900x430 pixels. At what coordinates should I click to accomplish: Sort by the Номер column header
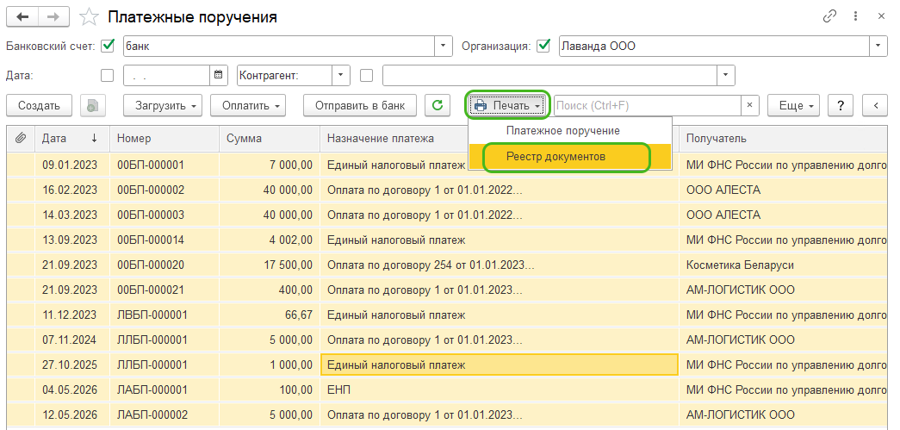[x=164, y=139]
